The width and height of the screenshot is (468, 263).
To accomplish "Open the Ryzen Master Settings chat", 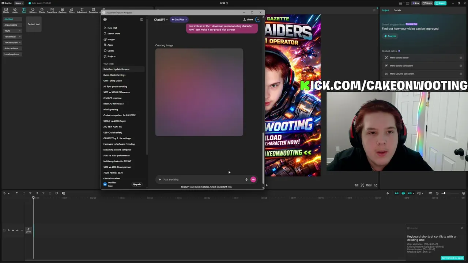I will coord(114,75).
